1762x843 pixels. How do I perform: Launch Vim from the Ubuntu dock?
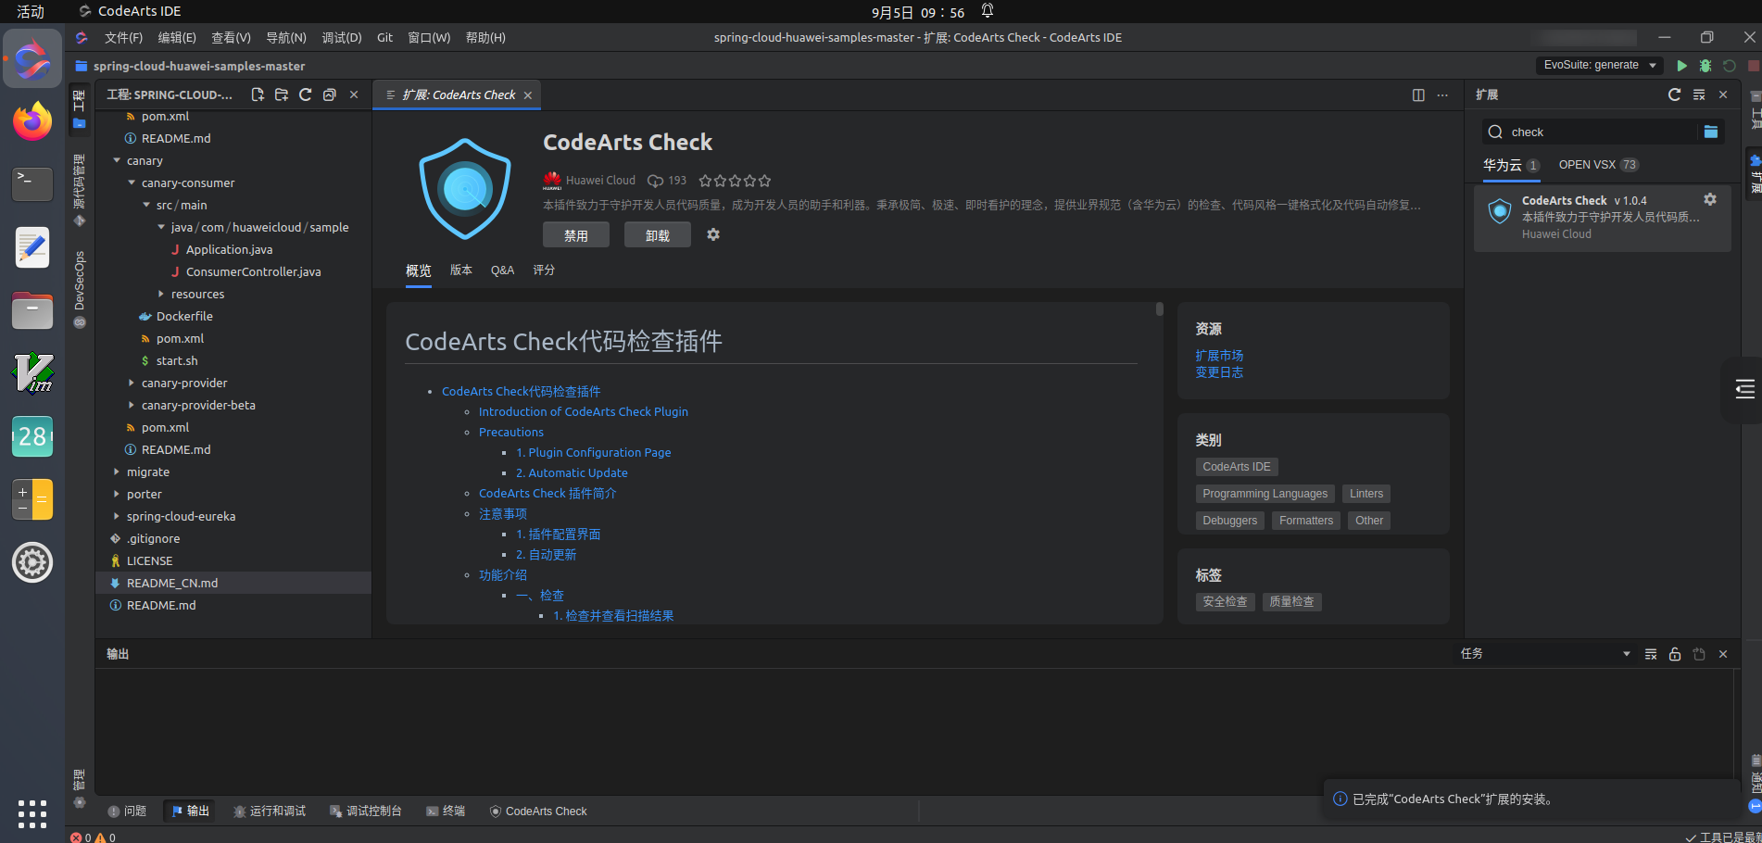[32, 373]
